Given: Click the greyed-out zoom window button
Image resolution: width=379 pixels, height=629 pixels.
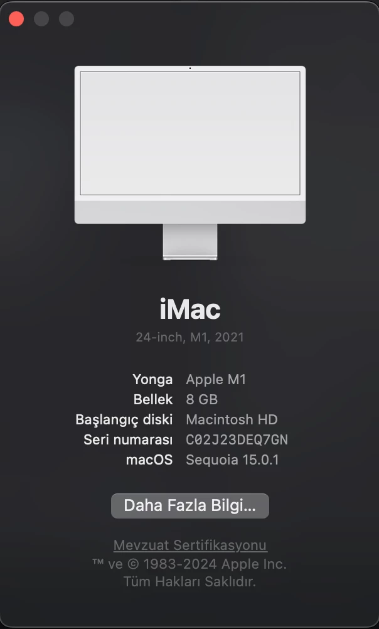Looking at the screenshot, I should coord(66,19).
